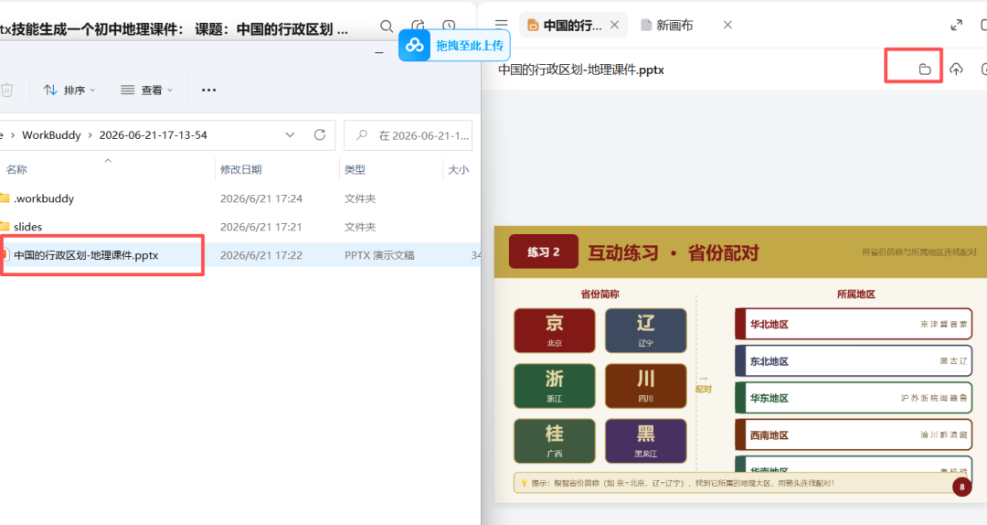Open the address bar history dropdown arrow
987x525 pixels.
pyautogui.click(x=291, y=134)
